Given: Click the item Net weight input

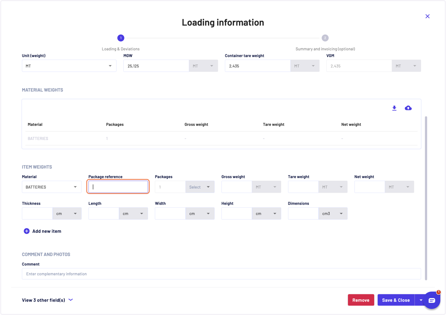Looking at the screenshot, I should point(370,187).
